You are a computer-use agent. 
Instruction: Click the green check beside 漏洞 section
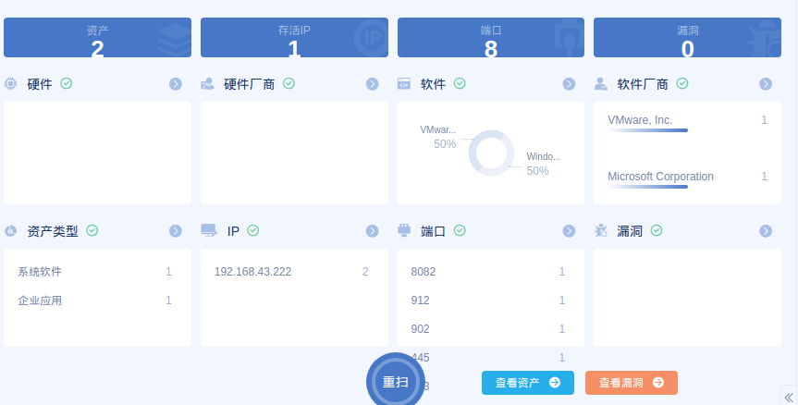pos(657,230)
